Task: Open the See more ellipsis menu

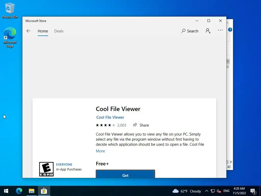Action: pos(220,30)
